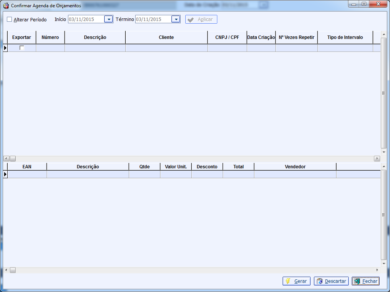The width and height of the screenshot is (390, 292).
Task: Tick the Exportar checkbox in the first row
Action: (x=22, y=48)
